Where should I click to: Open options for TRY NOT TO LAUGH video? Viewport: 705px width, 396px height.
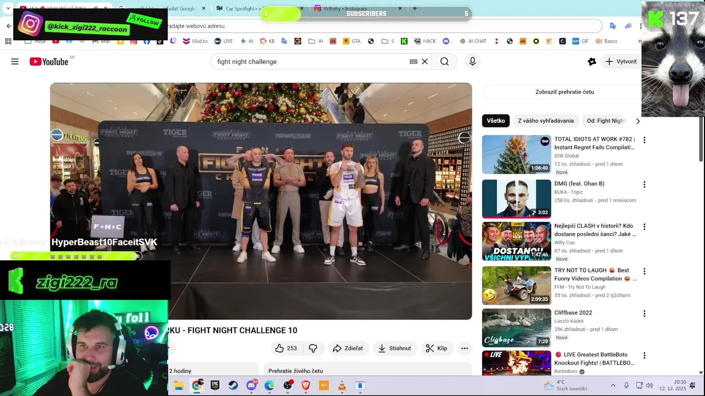[x=644, y=271]
